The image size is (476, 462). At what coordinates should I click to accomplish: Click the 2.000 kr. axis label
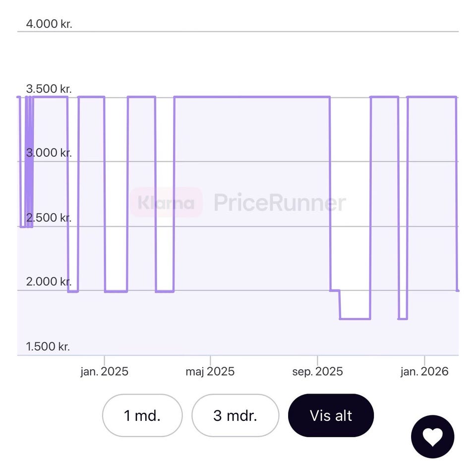49,282
